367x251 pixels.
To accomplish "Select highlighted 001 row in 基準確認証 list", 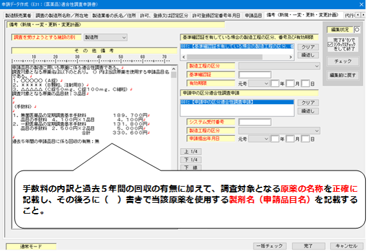I will (237, 46).
